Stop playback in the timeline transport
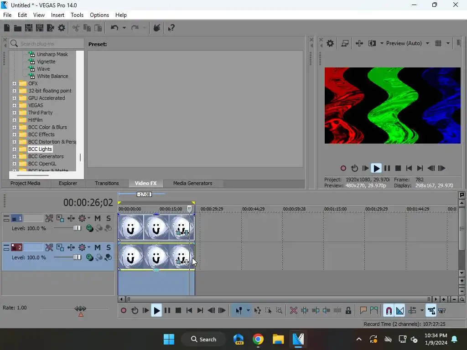The height and width of the screenshot is (350, 467). click(x=178, y=311)
